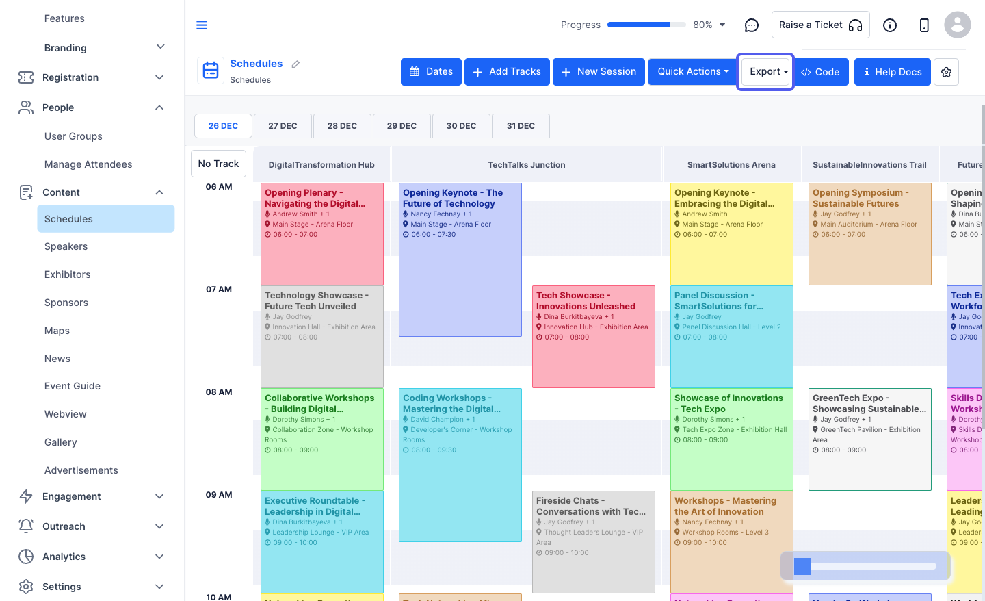Switch to the 29 DEC tab

402,126
